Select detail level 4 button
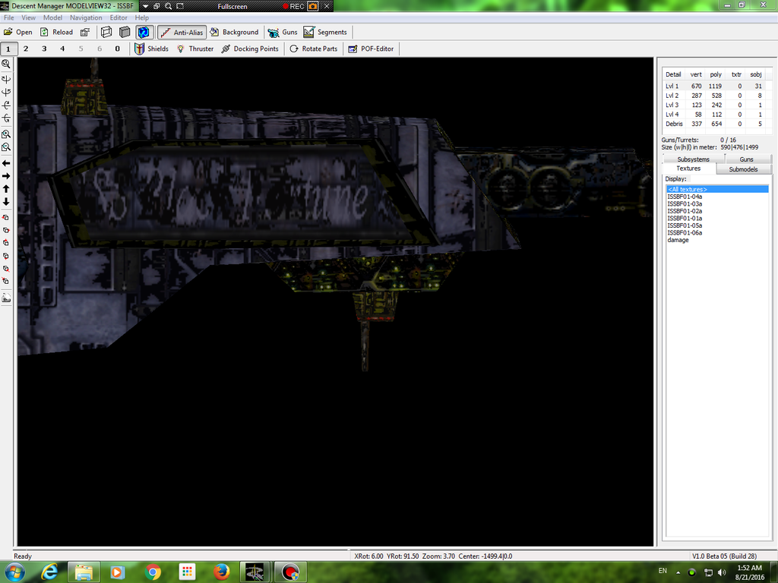Screen dimensions: 778x583 [62, 49]
